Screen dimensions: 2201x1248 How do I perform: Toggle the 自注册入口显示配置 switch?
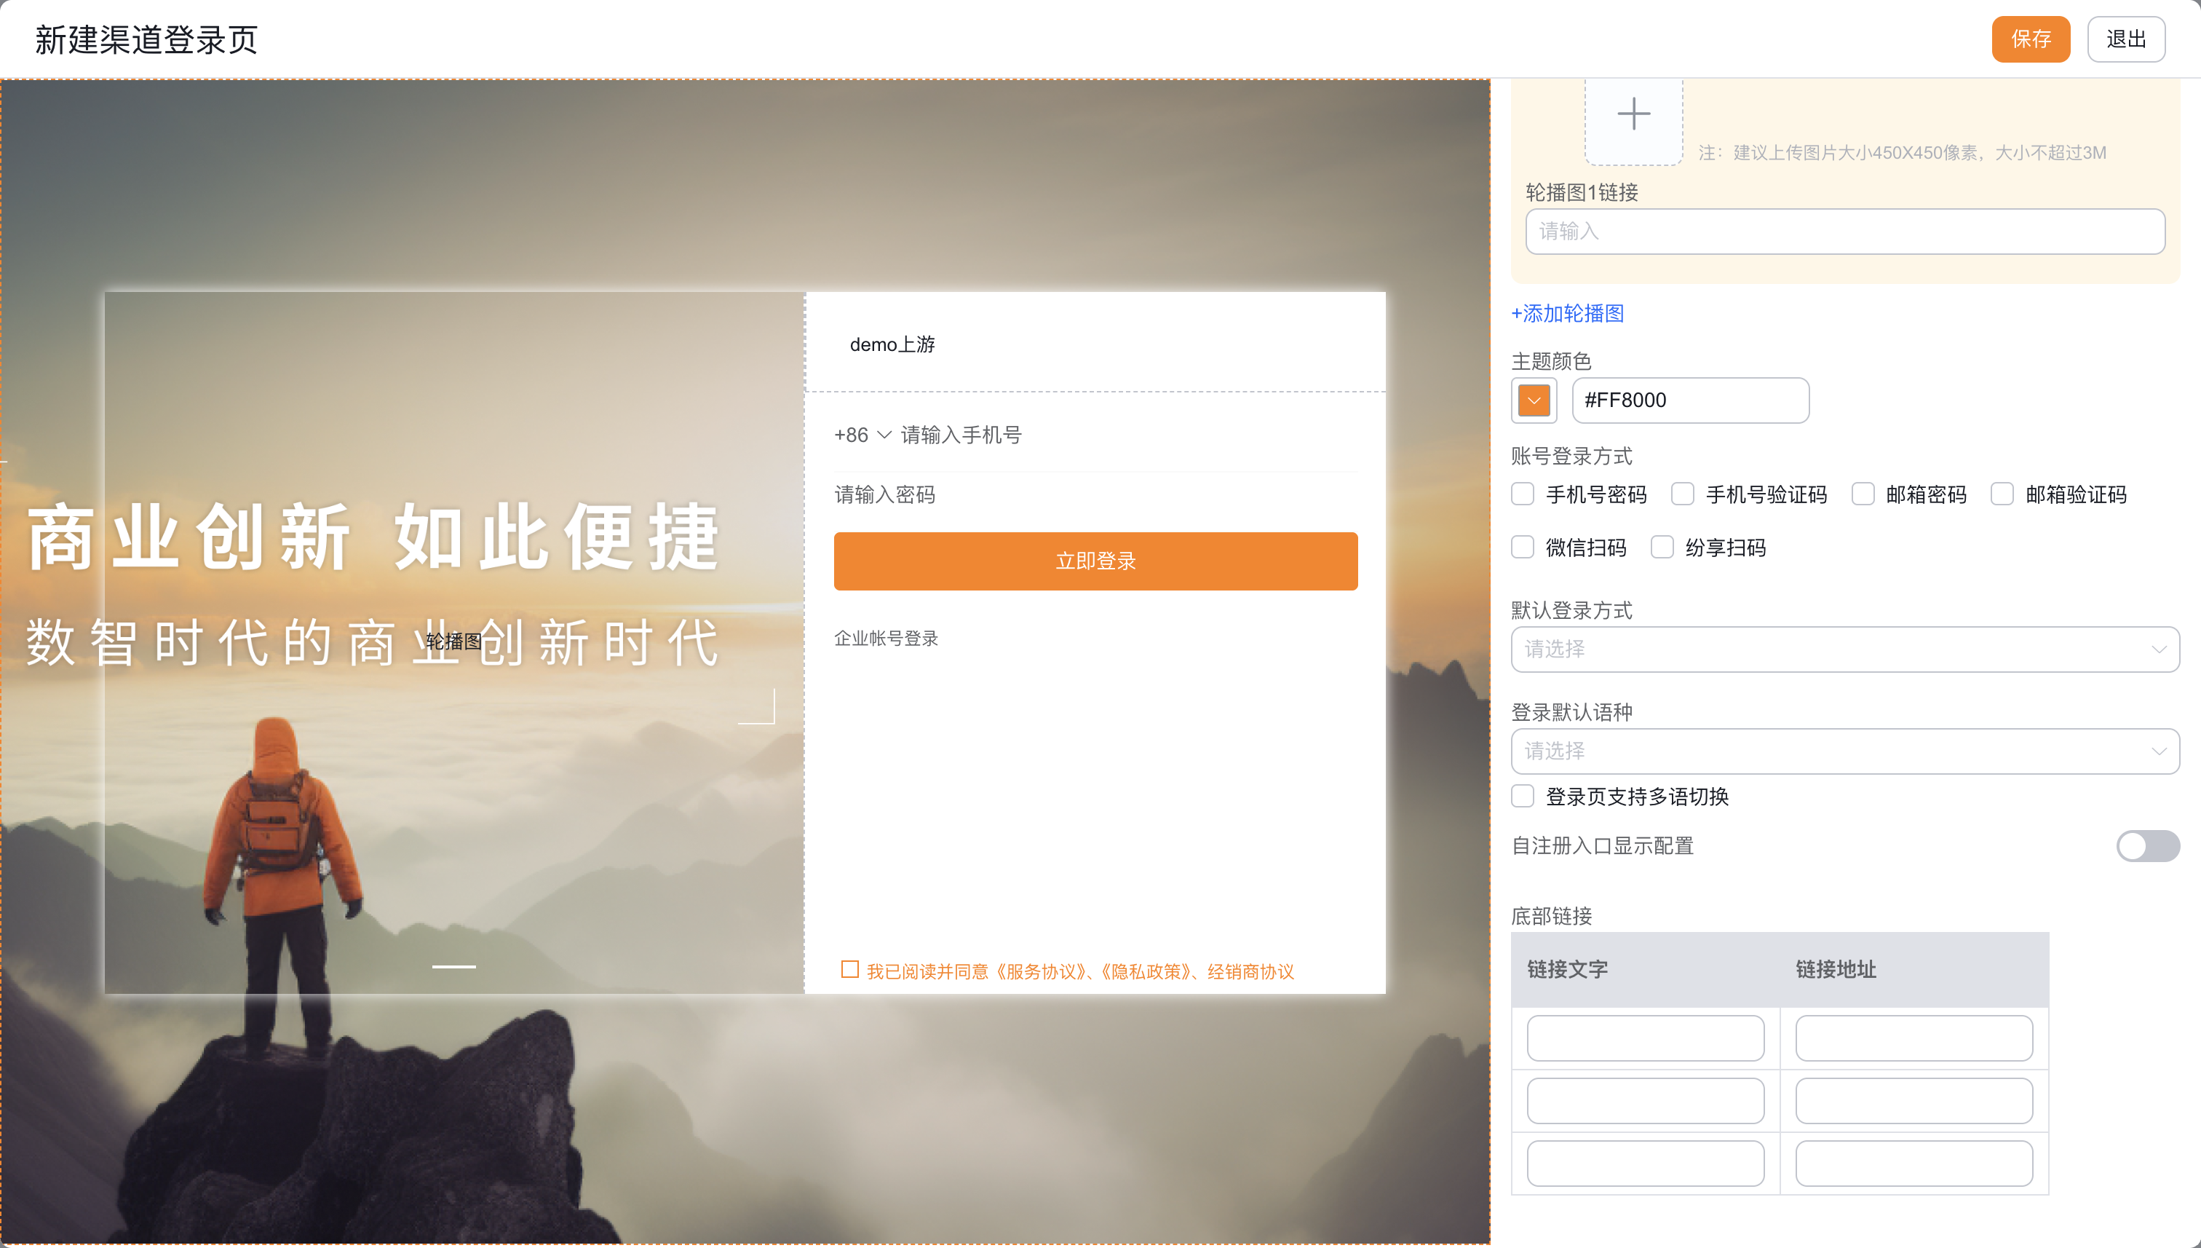(x=2147, y=846)
